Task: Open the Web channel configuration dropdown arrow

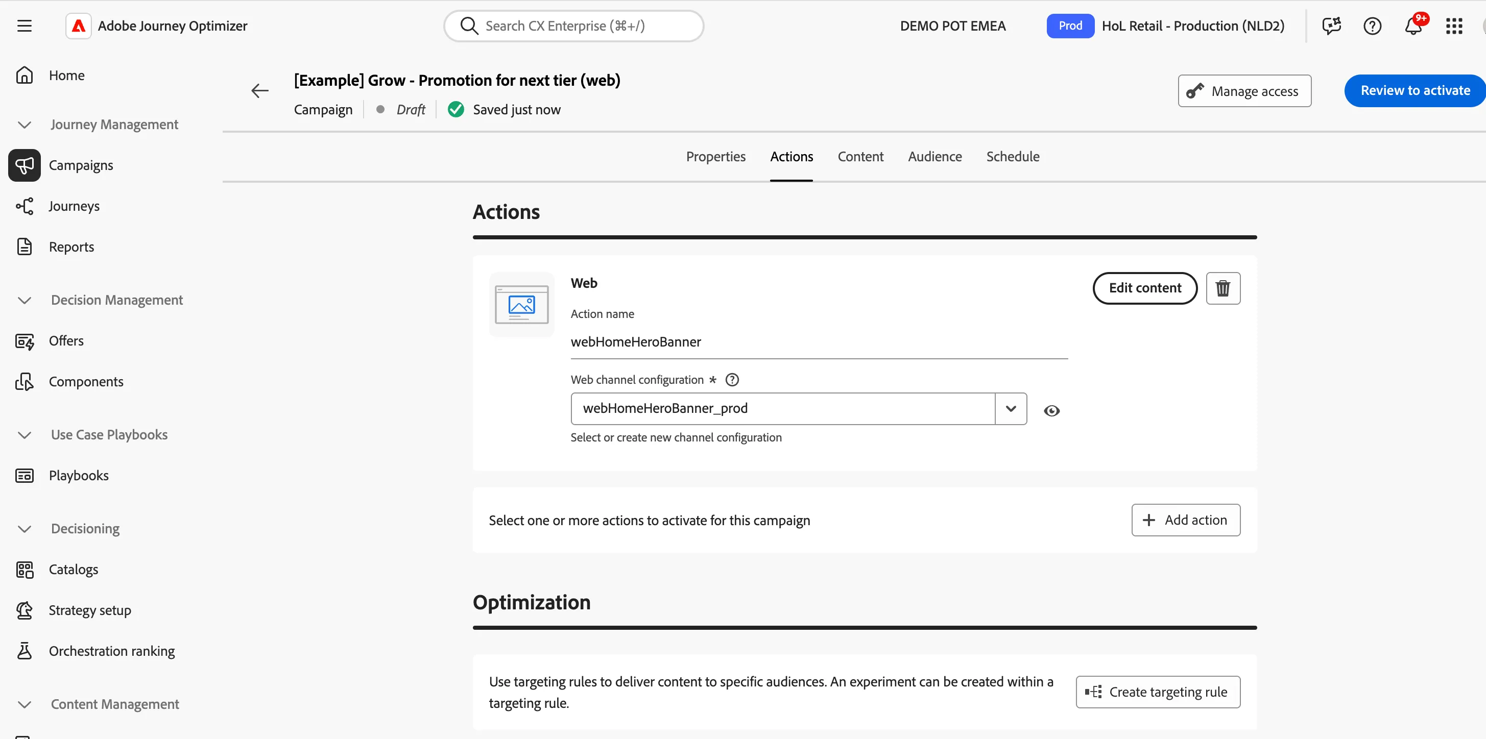Action: pyautogui.click(x=1011, y=409)
